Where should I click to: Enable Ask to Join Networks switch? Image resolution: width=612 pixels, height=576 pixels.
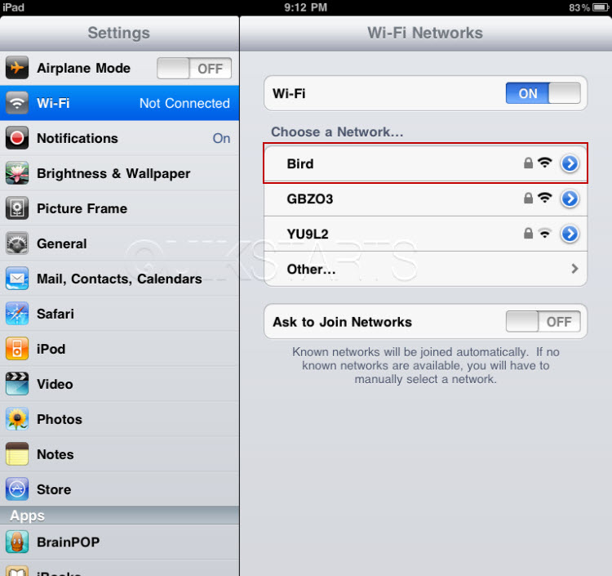point(543,322)
